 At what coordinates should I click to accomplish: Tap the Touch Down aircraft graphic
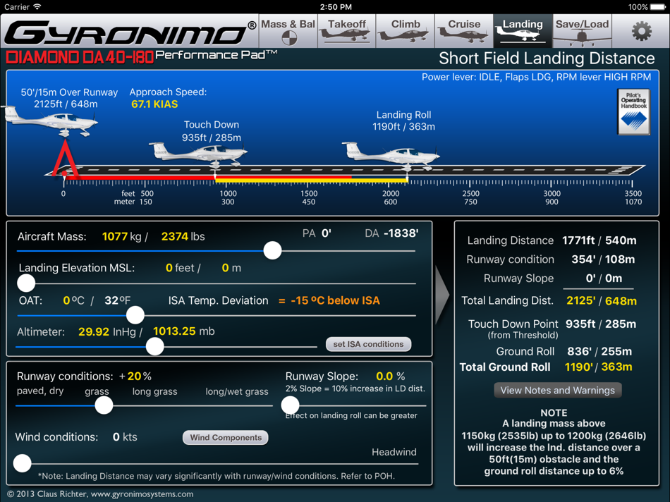pyautogui.click(x=198, y=156)
